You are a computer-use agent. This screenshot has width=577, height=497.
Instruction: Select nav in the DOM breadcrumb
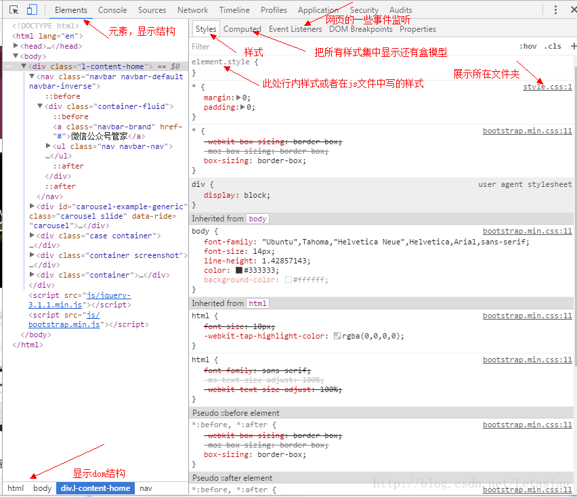[146, 488]
